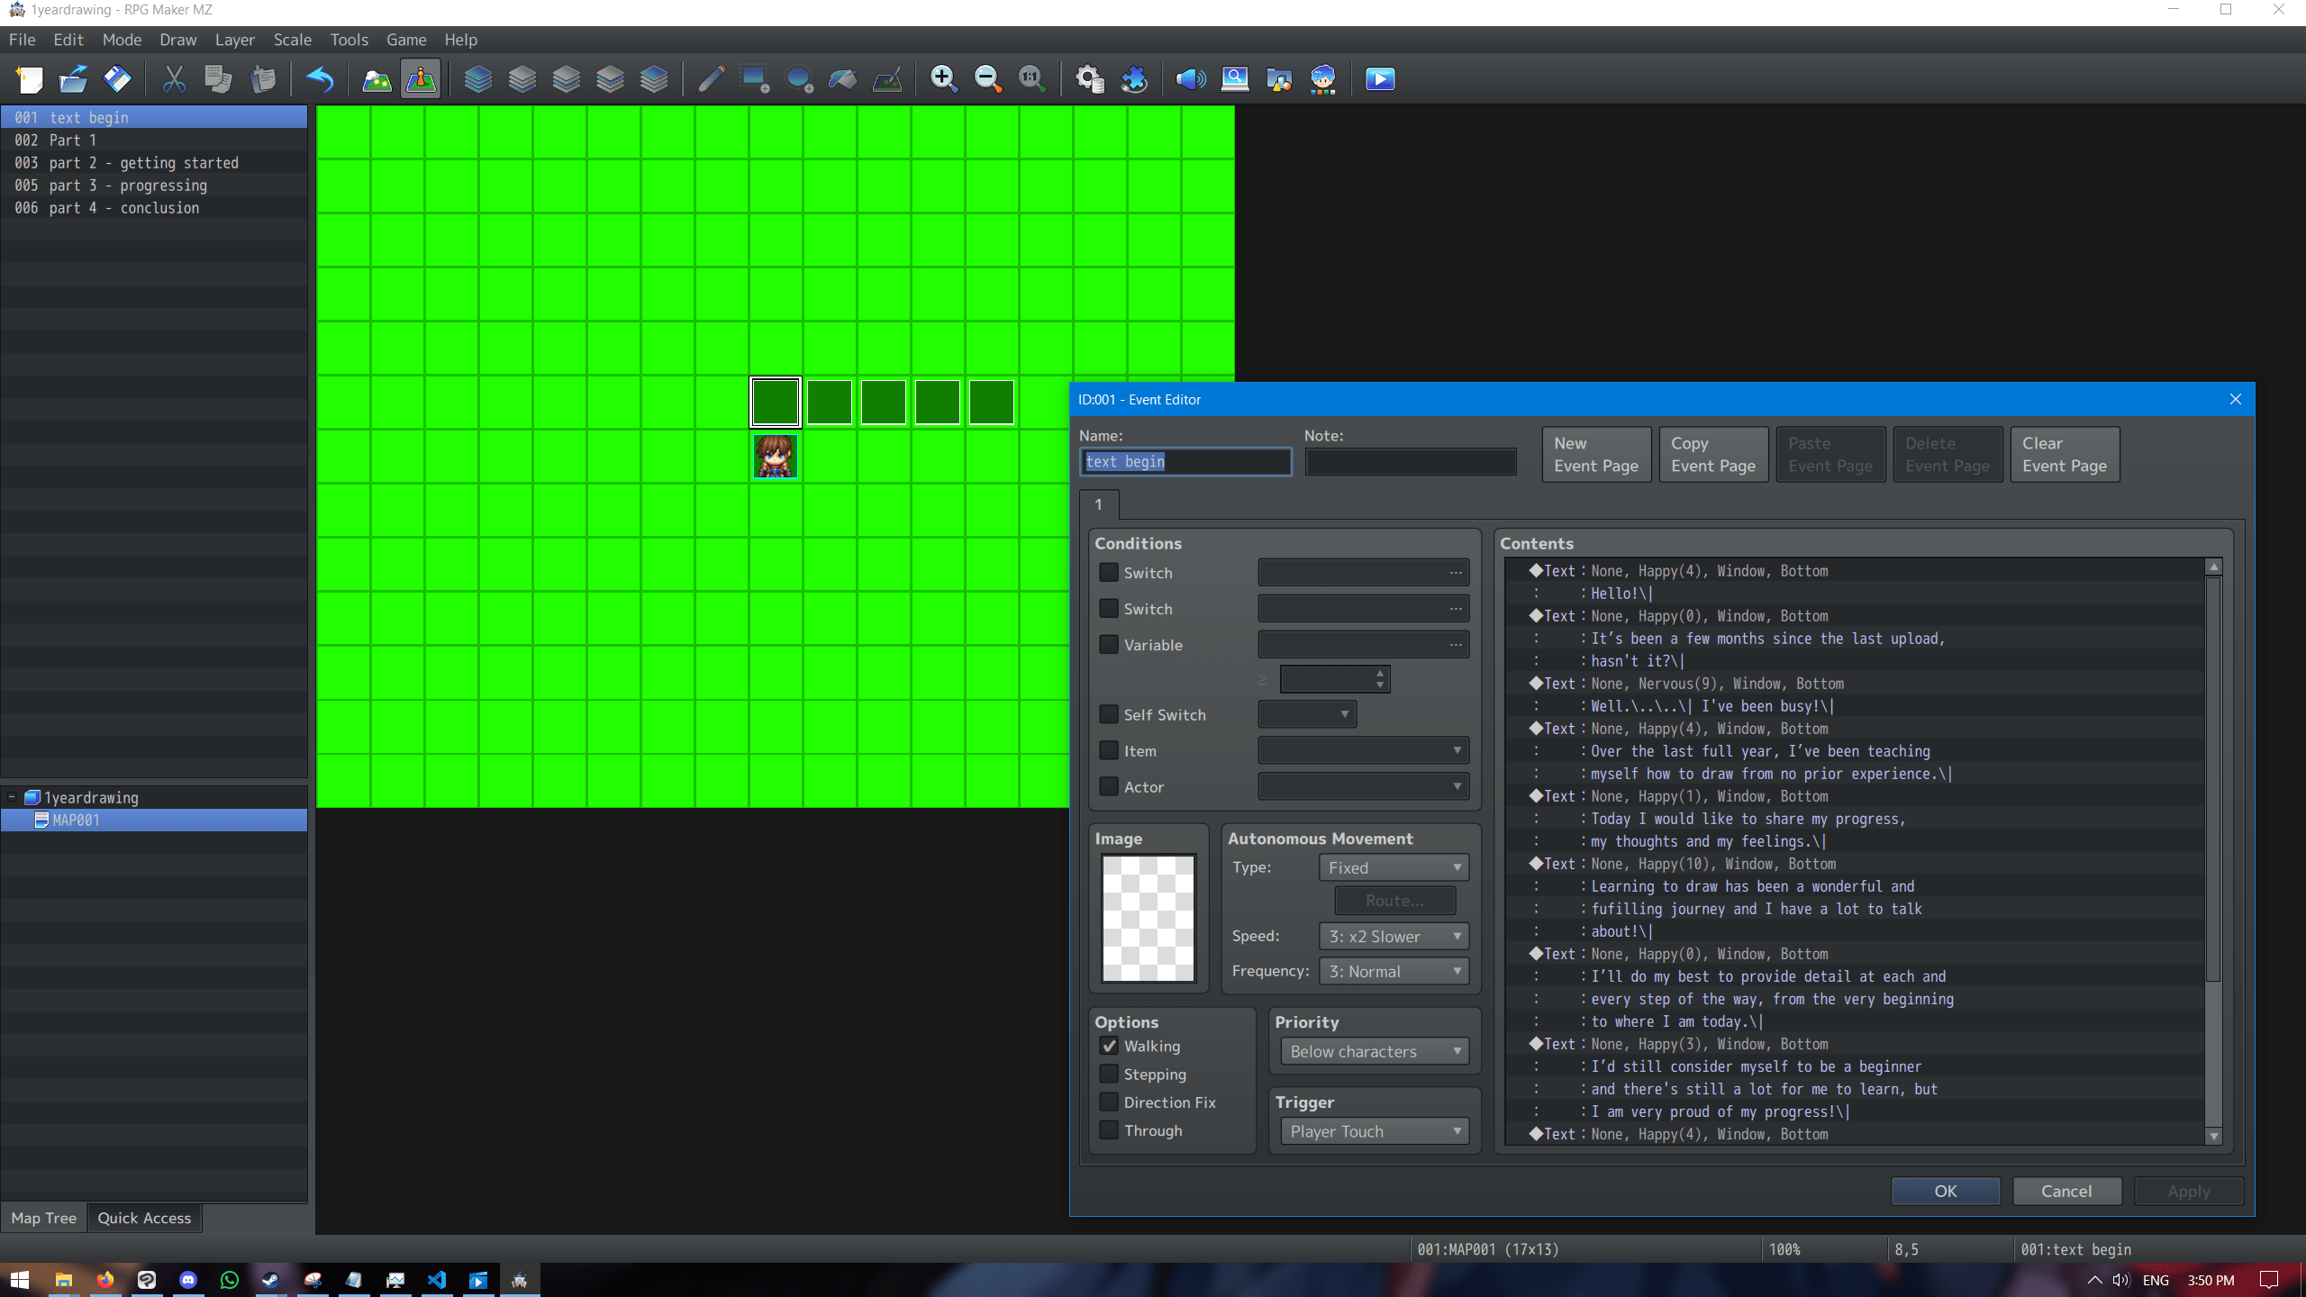The height and width of the screenshot is (1297, 2306).
Task: Click the Playtest button in toolbar
Action: pyautogui.click(x=1380, y=79)
